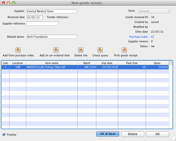Viewport: 176px width, 141px height.
Task: Click the Exp date column header
Action: pos(107,63)
